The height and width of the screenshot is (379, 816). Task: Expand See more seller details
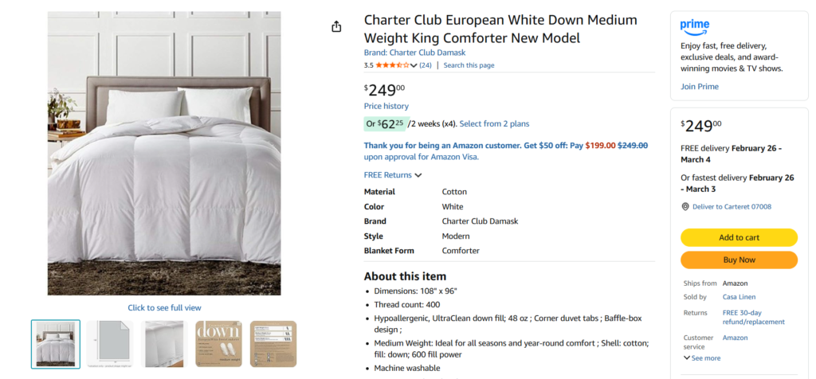(x=702, y=358)
